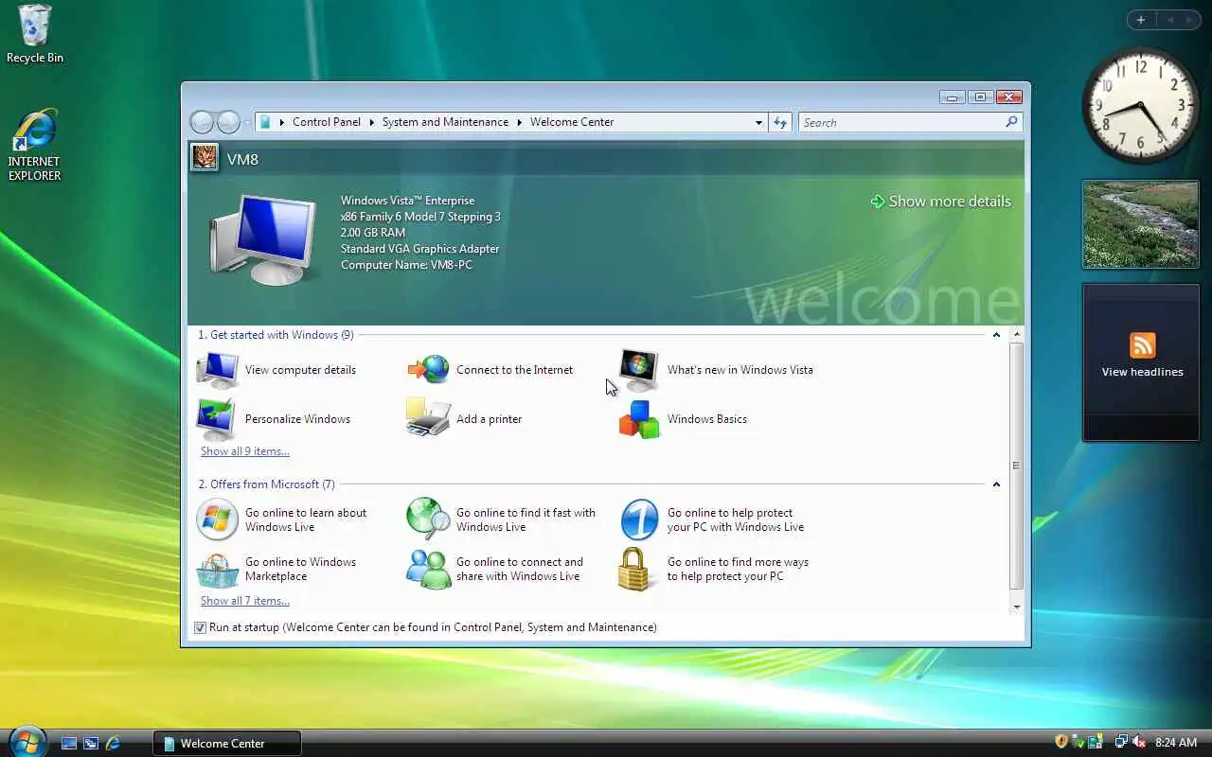
Task: Launch Internet Explorer from Quick Launch
Action: (113, 743)
